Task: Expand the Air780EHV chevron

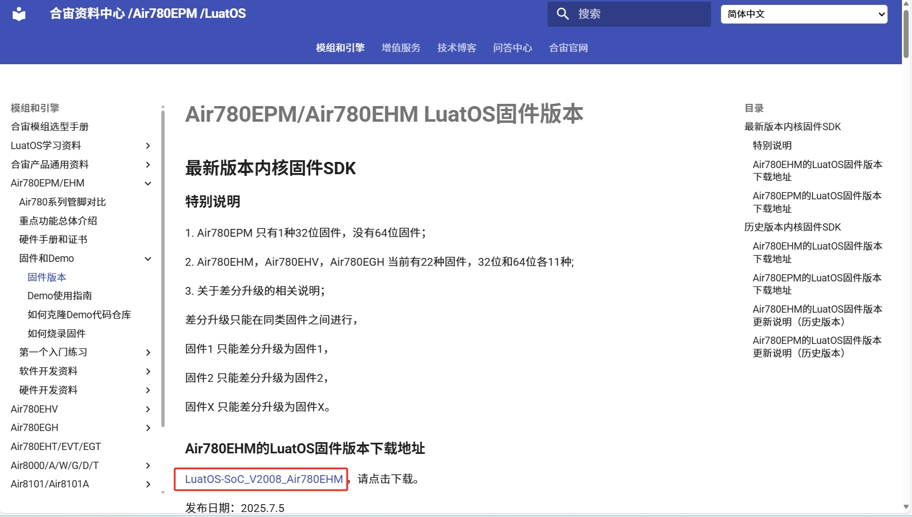Action: [x=148, y=409]
